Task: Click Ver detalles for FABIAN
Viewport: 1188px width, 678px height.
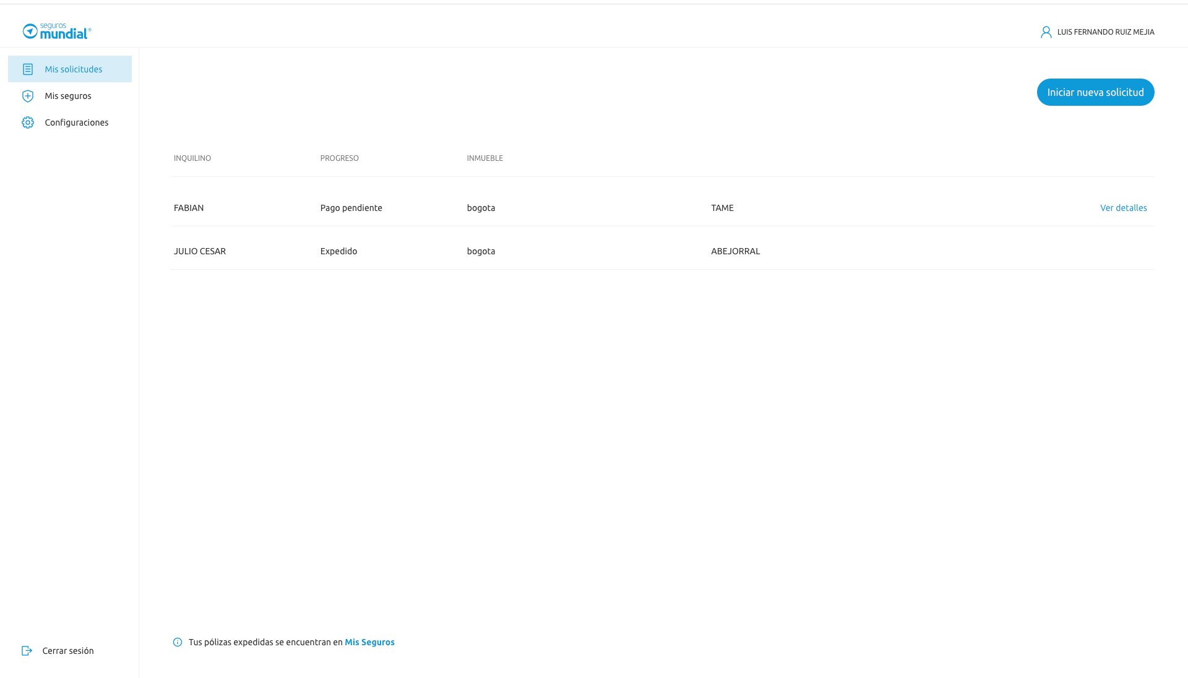Action: pyautogui.click(x=1123, y=208)
